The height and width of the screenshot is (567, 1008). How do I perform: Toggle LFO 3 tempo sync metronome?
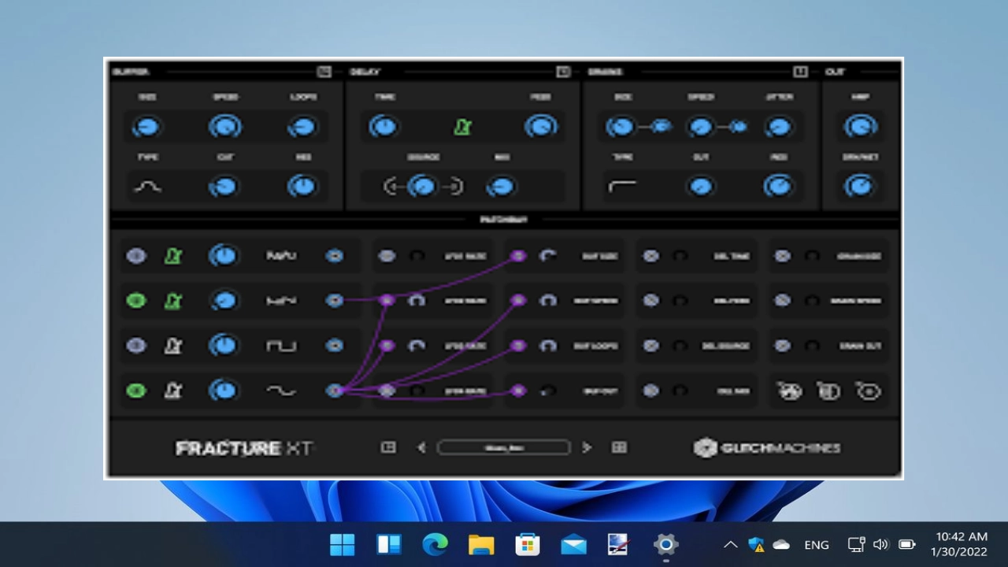[x=173, y=346]
